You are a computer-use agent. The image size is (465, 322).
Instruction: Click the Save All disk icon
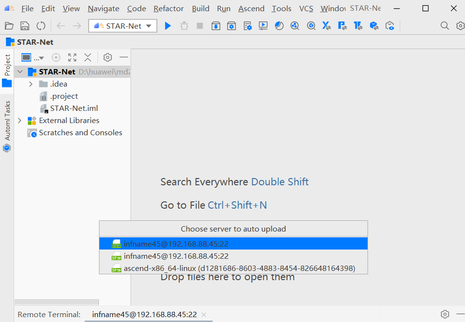pyautogui.click(x=25, y=26)
